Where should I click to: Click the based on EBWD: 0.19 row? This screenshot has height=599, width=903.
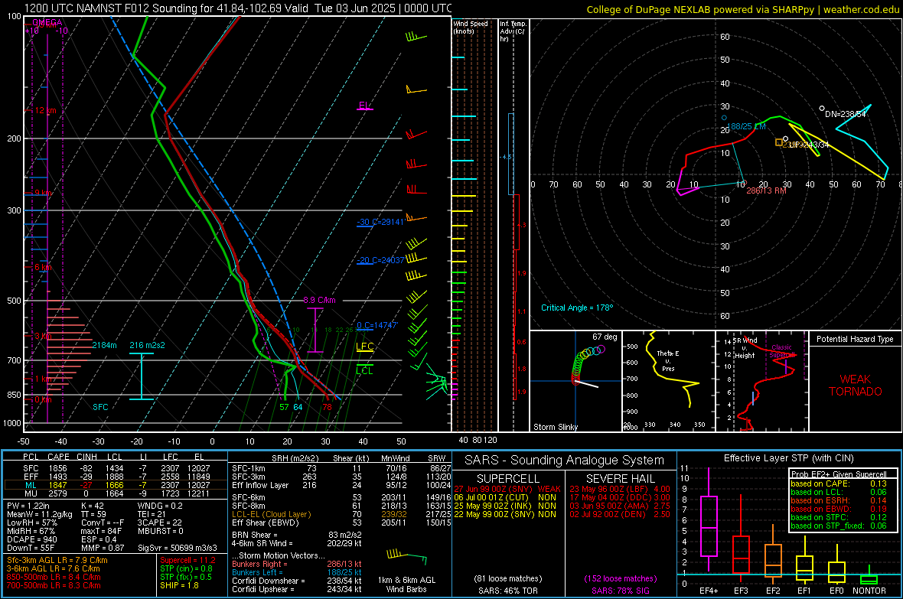coord(839,509)
